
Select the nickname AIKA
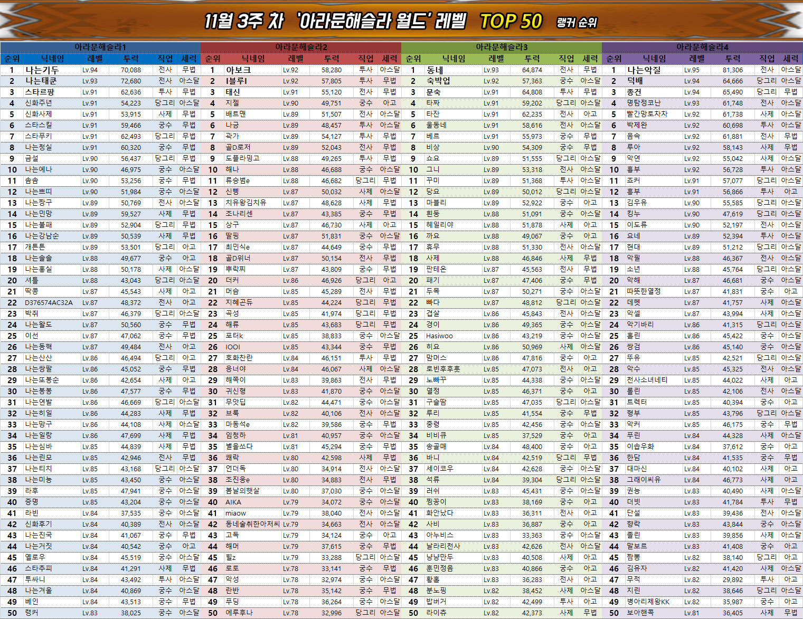[x=233, y=502]
